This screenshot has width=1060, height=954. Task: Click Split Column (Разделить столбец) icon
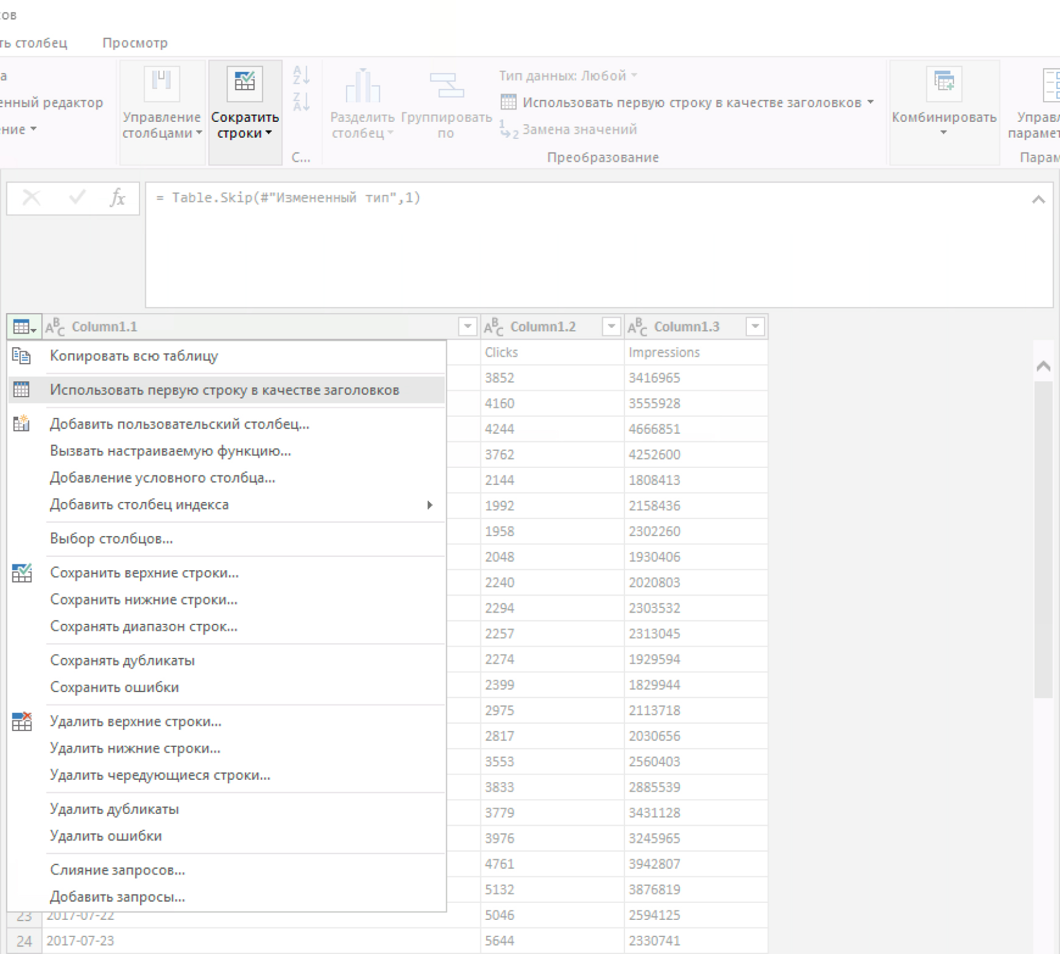pyautogui.click(x=363, y=86)
